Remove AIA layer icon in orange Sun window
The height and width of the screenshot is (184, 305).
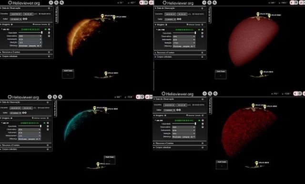pyautogui.click(x=49, y=29)
